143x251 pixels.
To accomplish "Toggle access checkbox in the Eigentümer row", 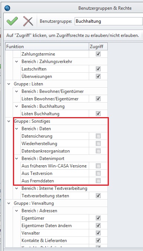I will pos(98,218).
